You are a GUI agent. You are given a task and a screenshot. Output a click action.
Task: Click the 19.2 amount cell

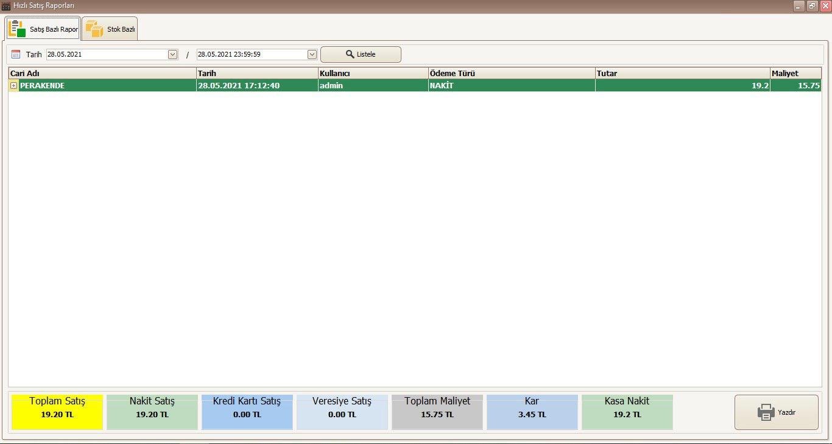coord(682,85)
